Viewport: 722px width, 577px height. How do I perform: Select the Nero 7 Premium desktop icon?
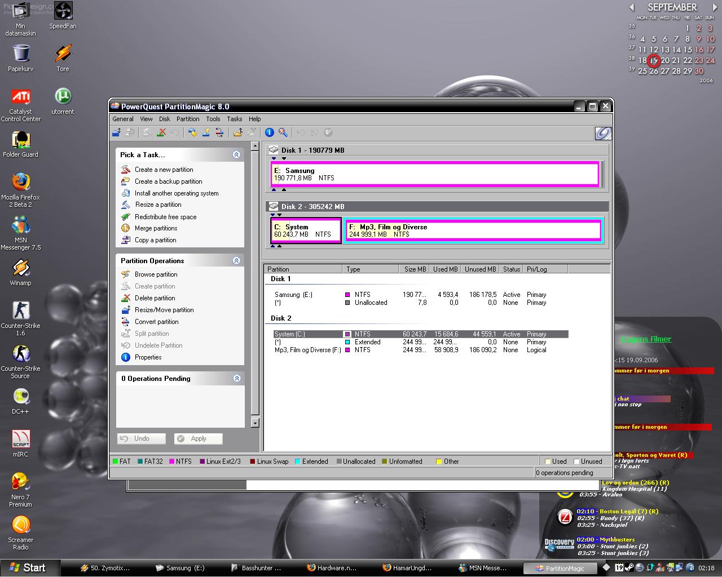point(21,490)
